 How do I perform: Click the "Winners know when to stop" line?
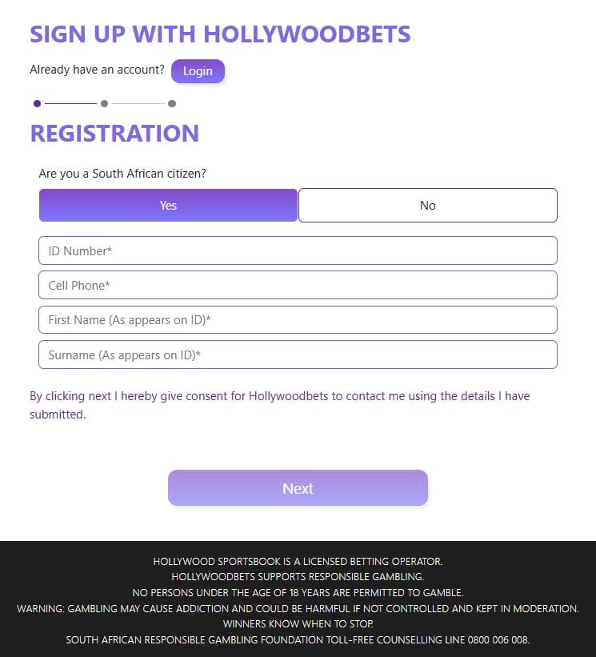point(298,623)
